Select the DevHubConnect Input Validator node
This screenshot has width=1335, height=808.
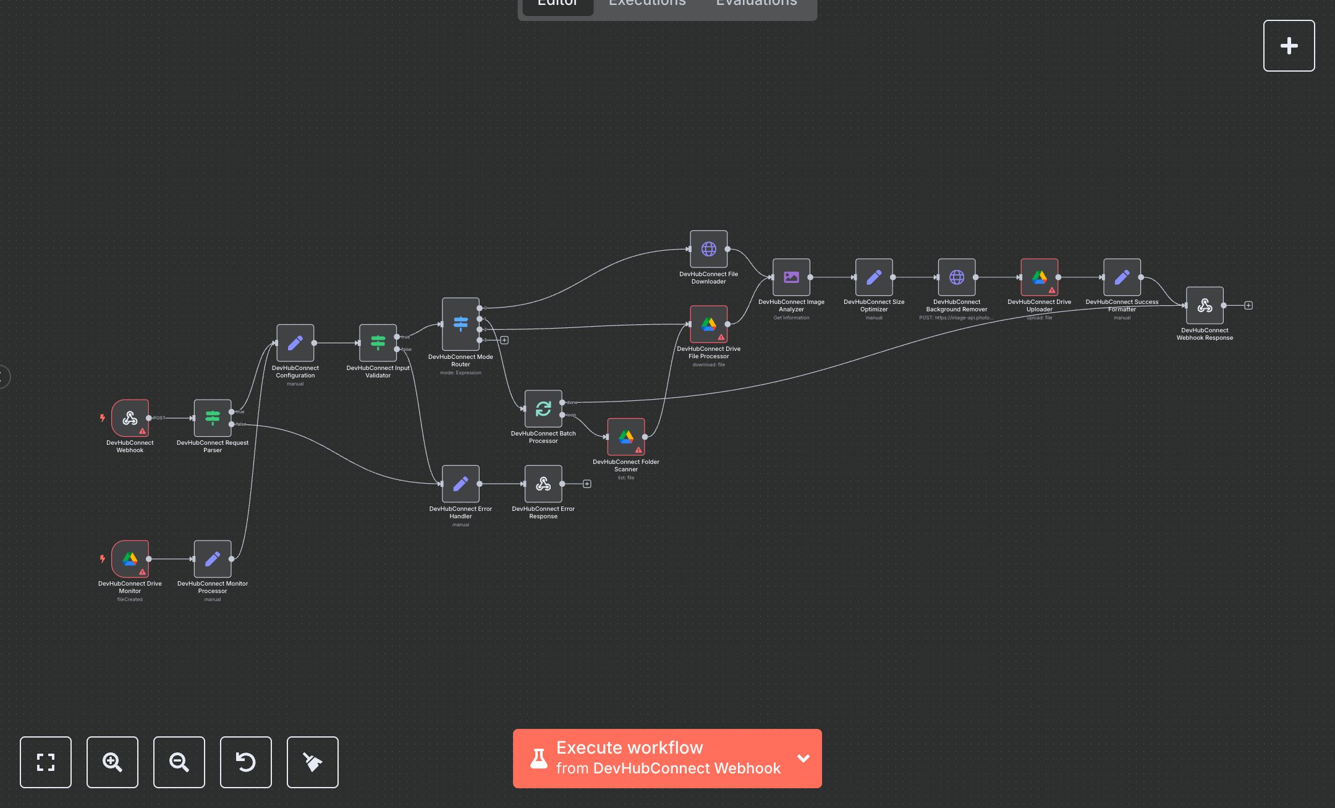coord(378,343)
